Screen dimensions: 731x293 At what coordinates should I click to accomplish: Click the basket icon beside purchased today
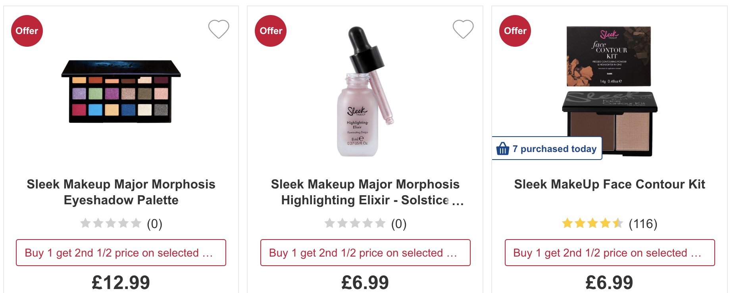[x=503, y=149]
